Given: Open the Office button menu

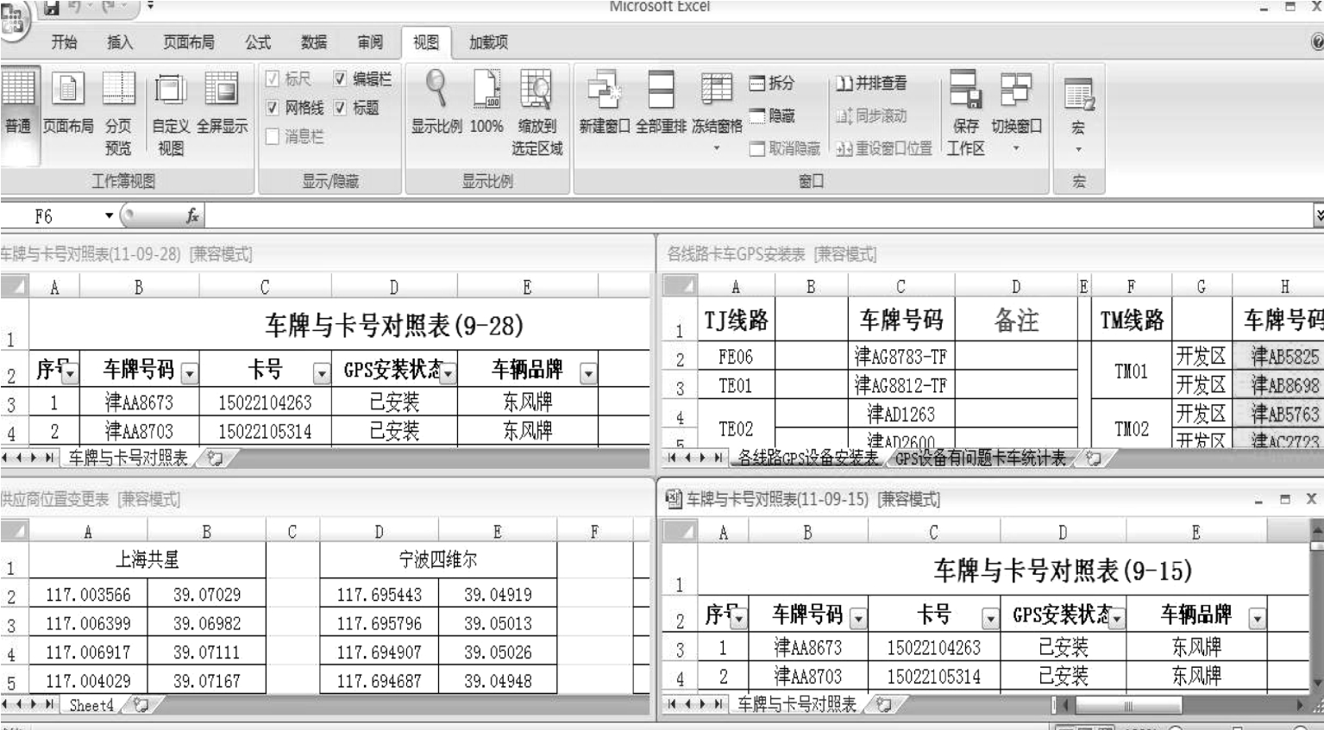Looking at the screenshot, I should pos(14,19).
